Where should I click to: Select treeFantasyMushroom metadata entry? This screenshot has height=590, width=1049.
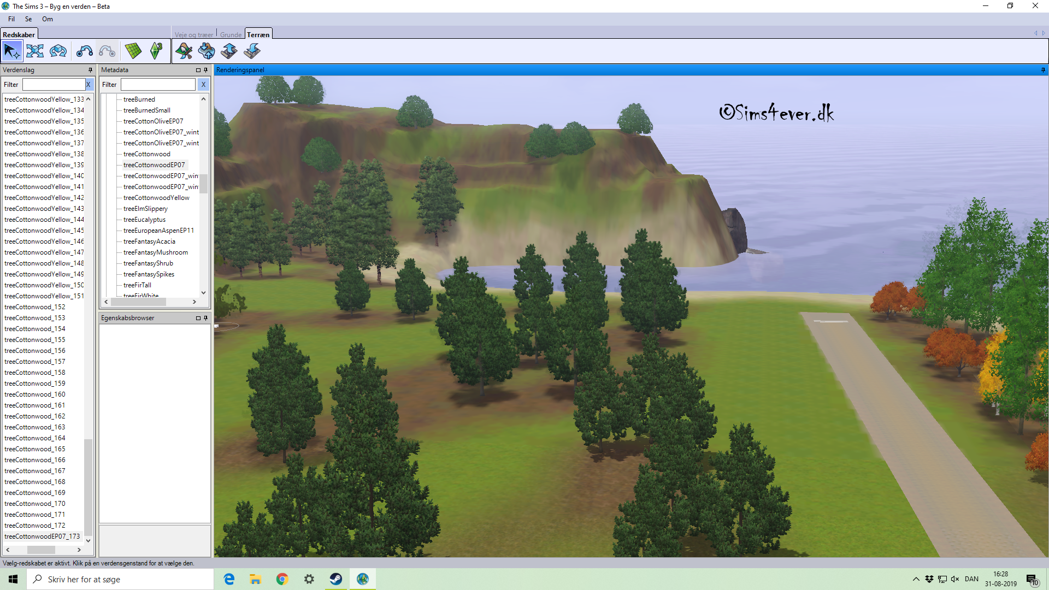[x=156, y=252]
